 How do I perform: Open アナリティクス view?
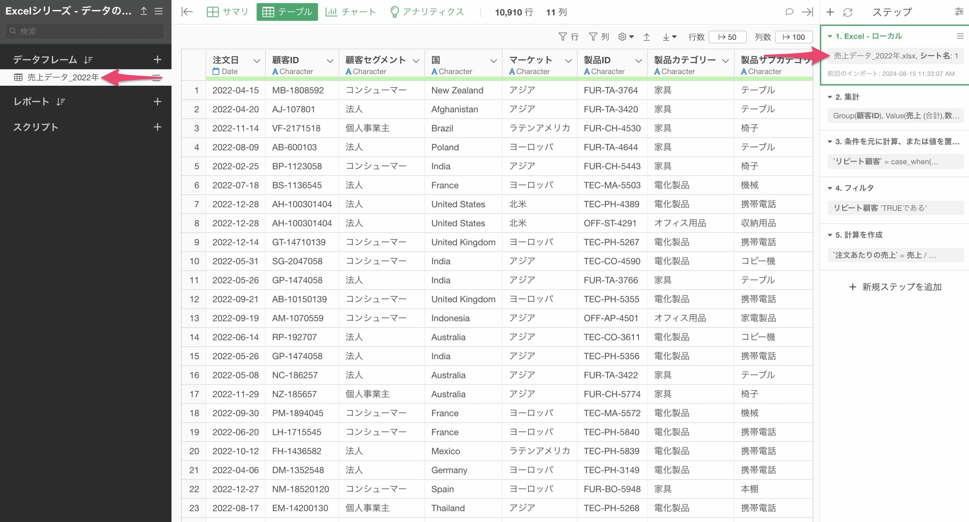pos(427,12)
